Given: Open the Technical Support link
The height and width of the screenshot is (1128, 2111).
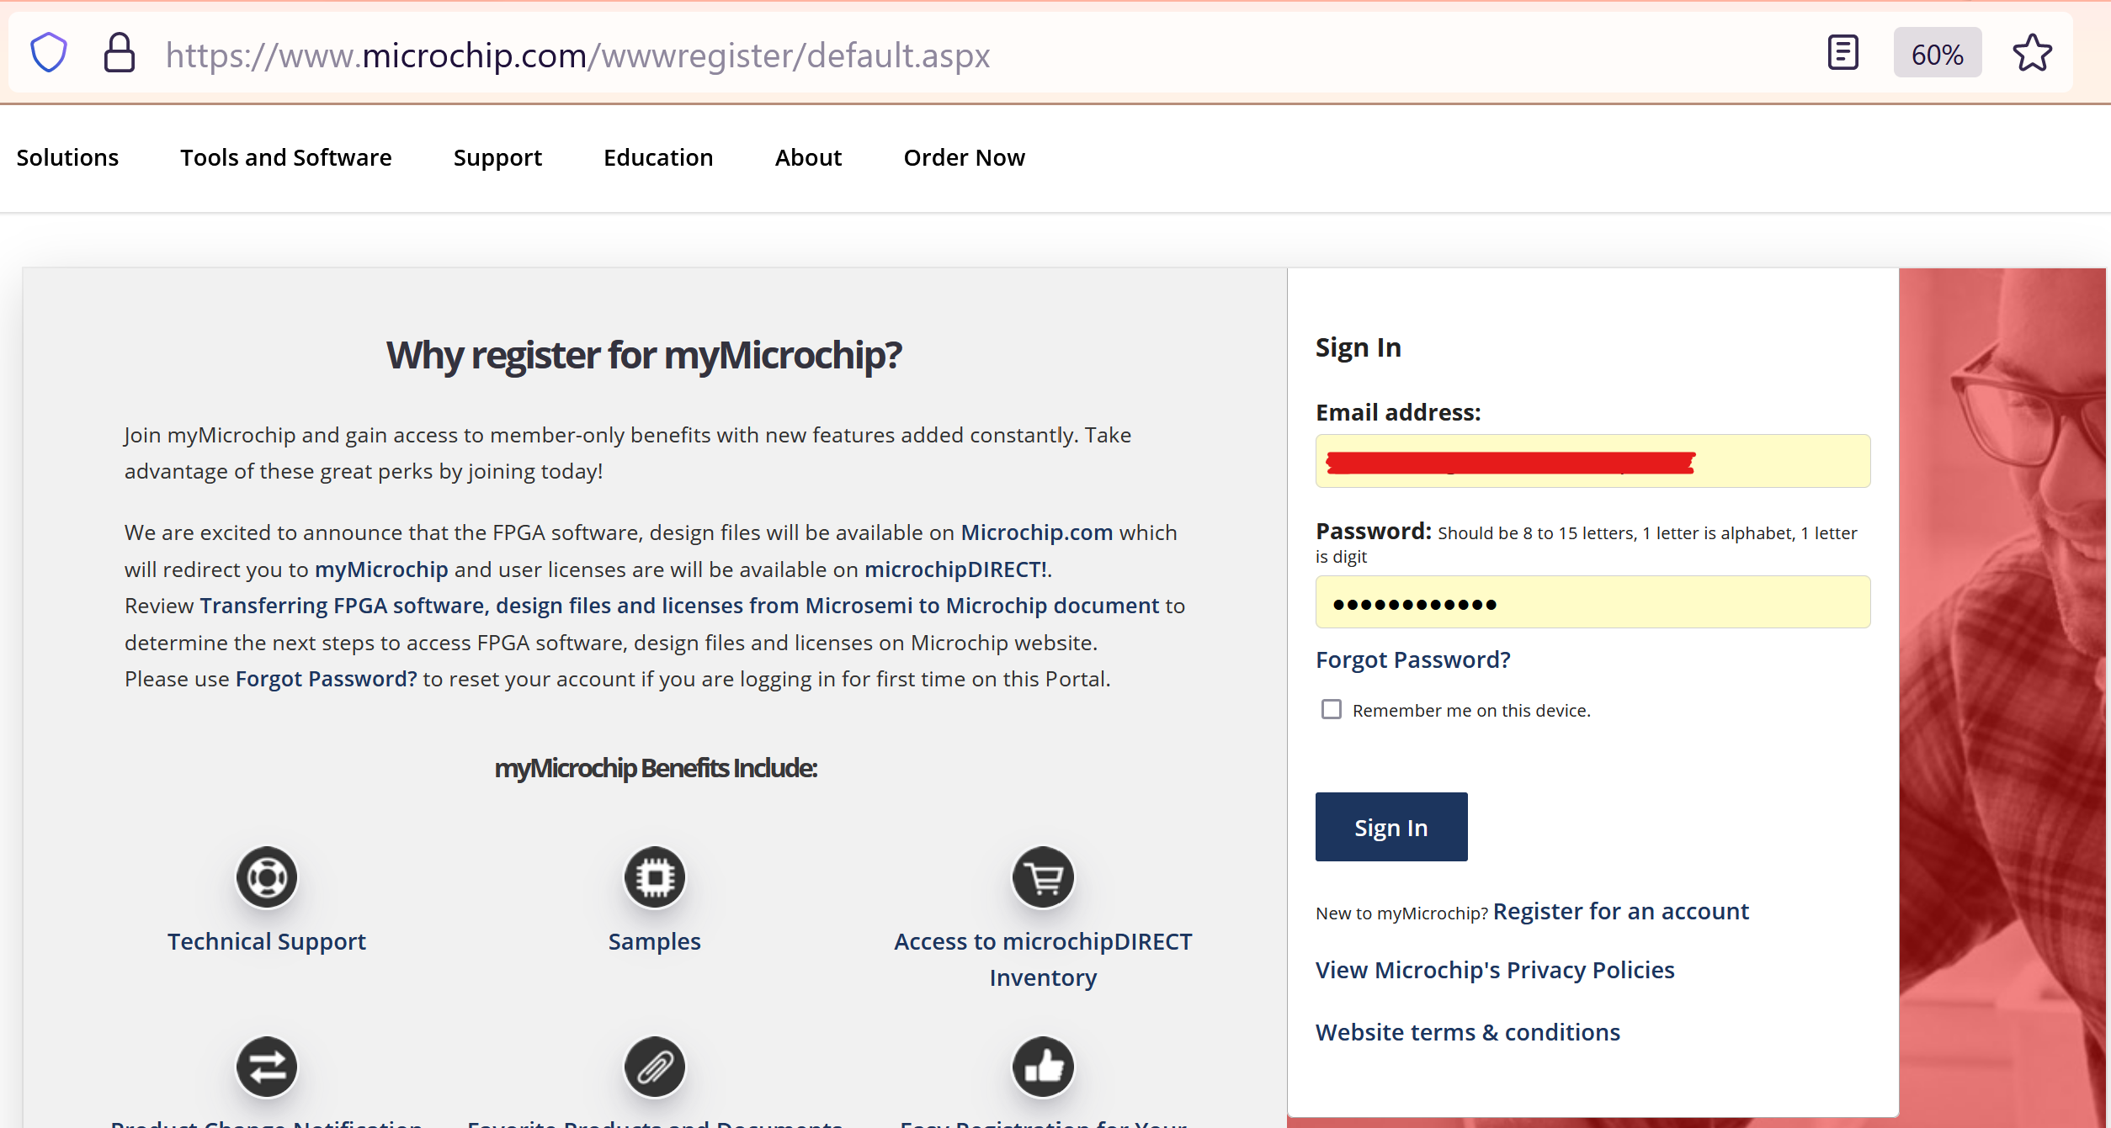Looking at the screenshot, I should 267,942.
